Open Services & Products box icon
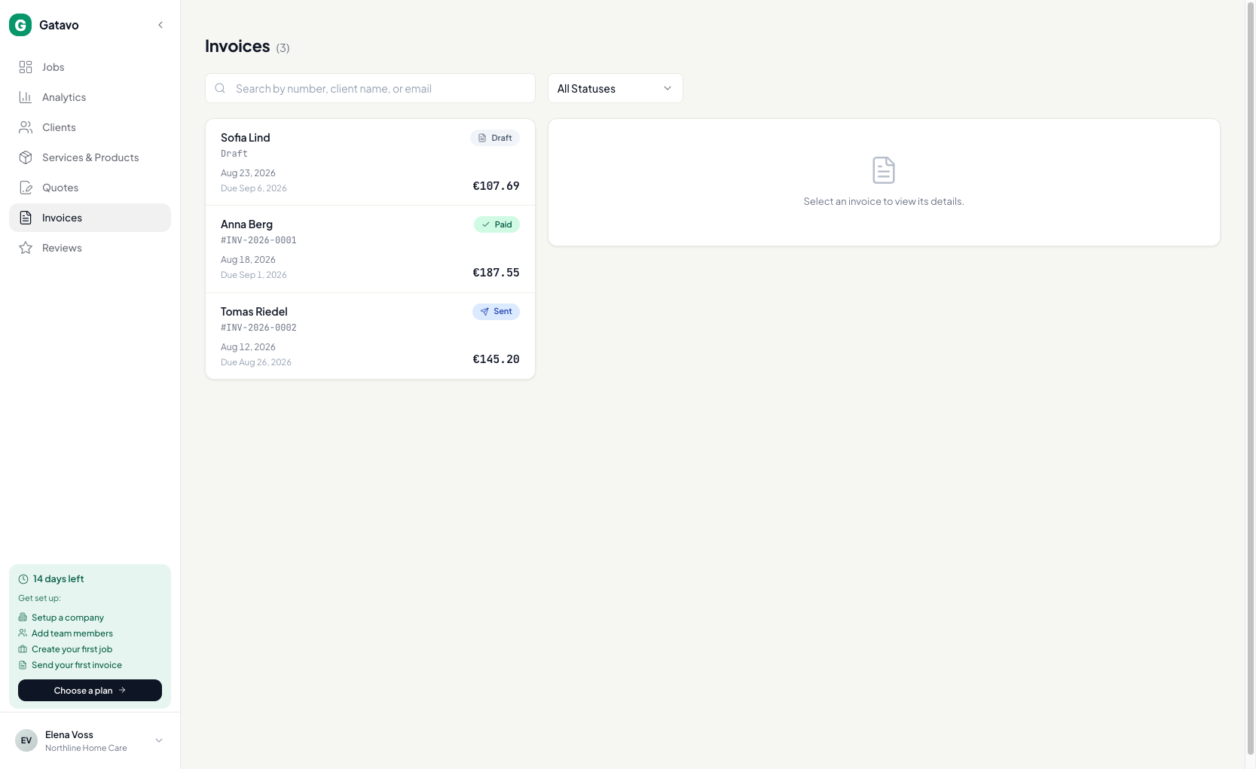The width and height of the screenshot is (1256, 769). pyautogui.click(x=26, y=157)
